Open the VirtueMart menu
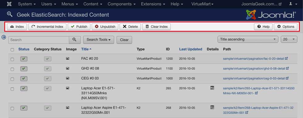 [202, 4]
